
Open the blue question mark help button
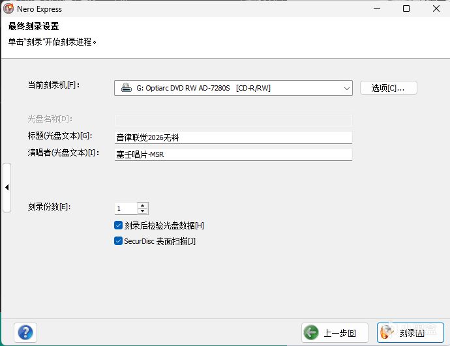(x=25, y=332)
